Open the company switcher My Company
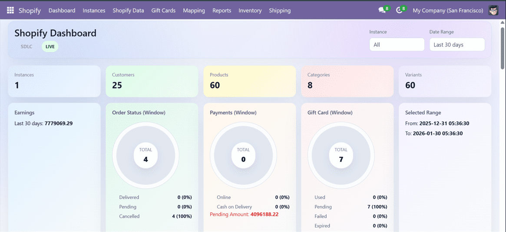Viewport: 506px width, 232px height. pyautogui.click(x=447, y=10)
